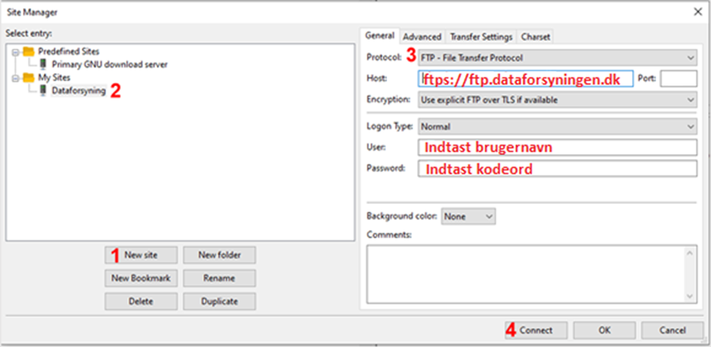The image size is (711, 347).
Task: Open the Encryption dropdown
Action: pos(558,99)
